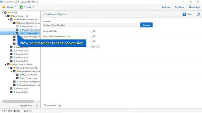Click file icon of Outlook Contacts.xlsx

point(21,30)
